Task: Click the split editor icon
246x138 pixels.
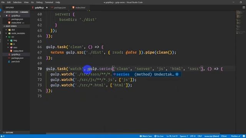Action: [244, 8]
